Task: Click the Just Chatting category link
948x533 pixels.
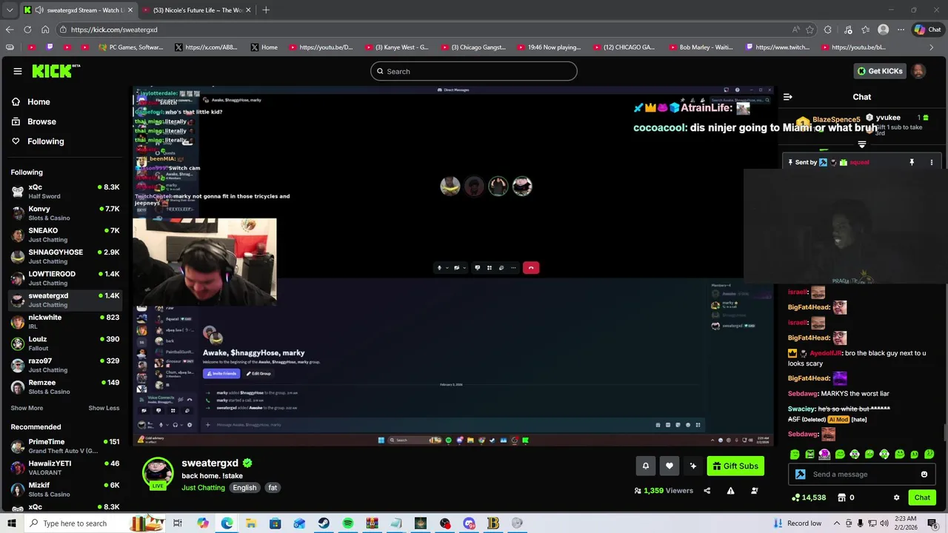Action: click(x=203, y=488)
